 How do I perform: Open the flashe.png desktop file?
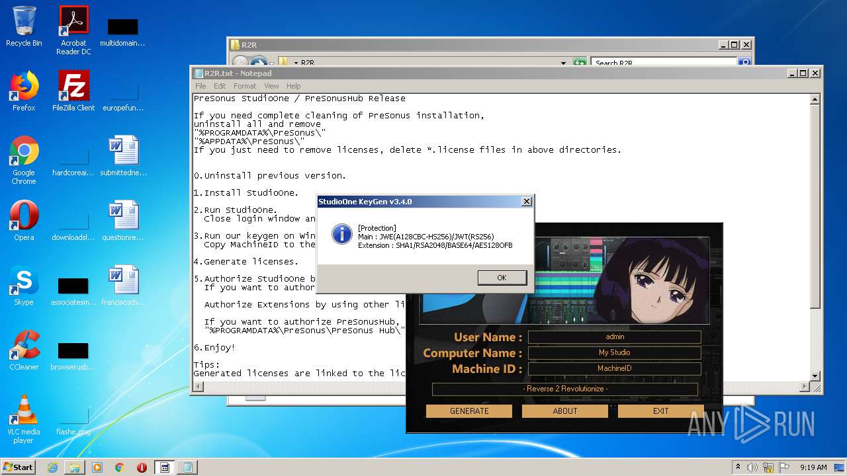(x=73, y=420)
